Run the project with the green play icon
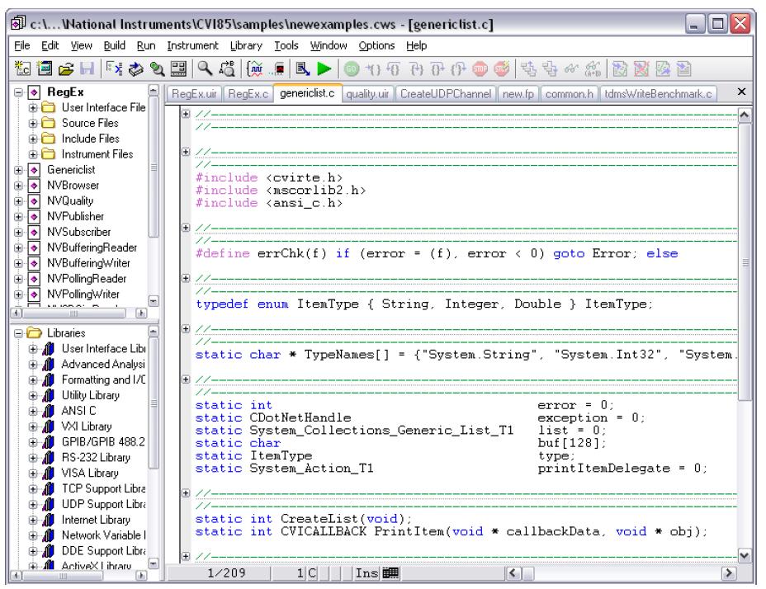Image resolution: width=766 pixels, height=589 pixels. click(324, 68)
